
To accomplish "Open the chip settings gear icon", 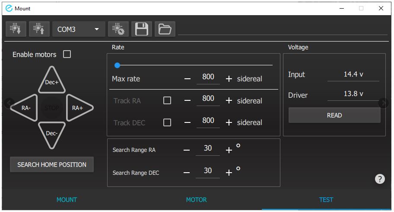I will click(118, 29).
